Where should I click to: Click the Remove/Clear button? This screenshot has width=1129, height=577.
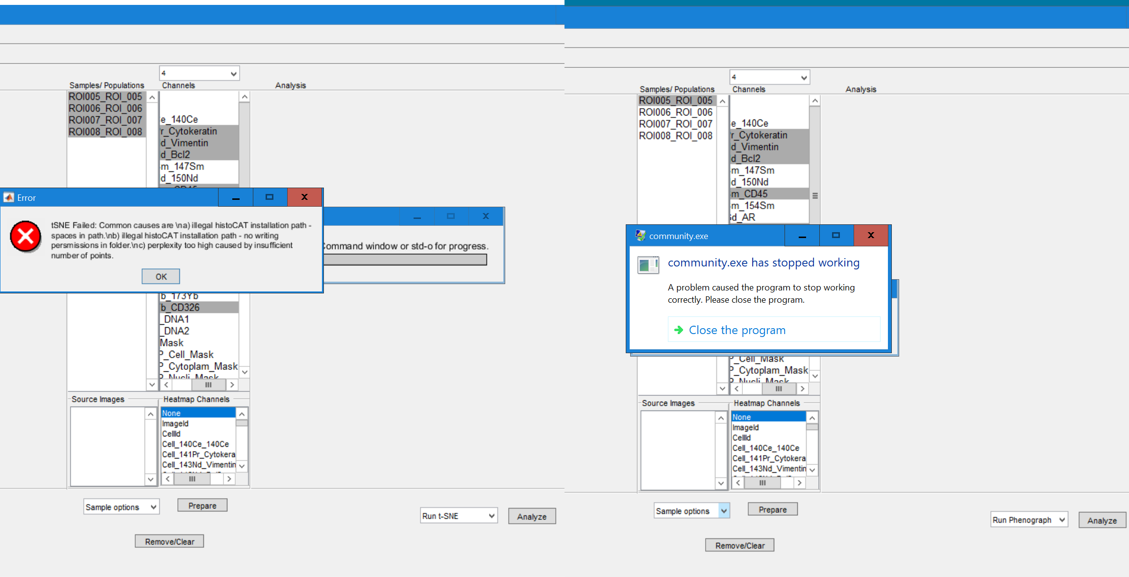[x=169, y=541]
